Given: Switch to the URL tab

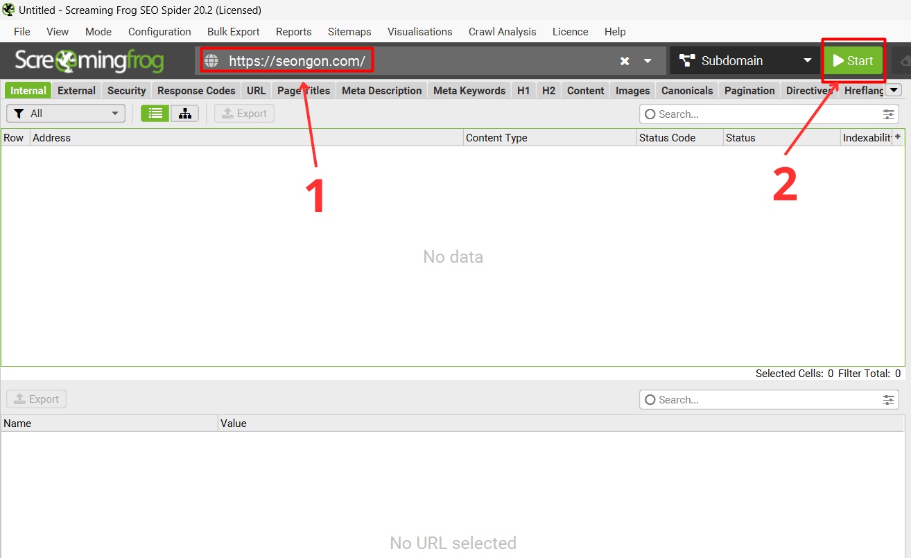Looking at the screenshot, I should click(x=257, y=91).
